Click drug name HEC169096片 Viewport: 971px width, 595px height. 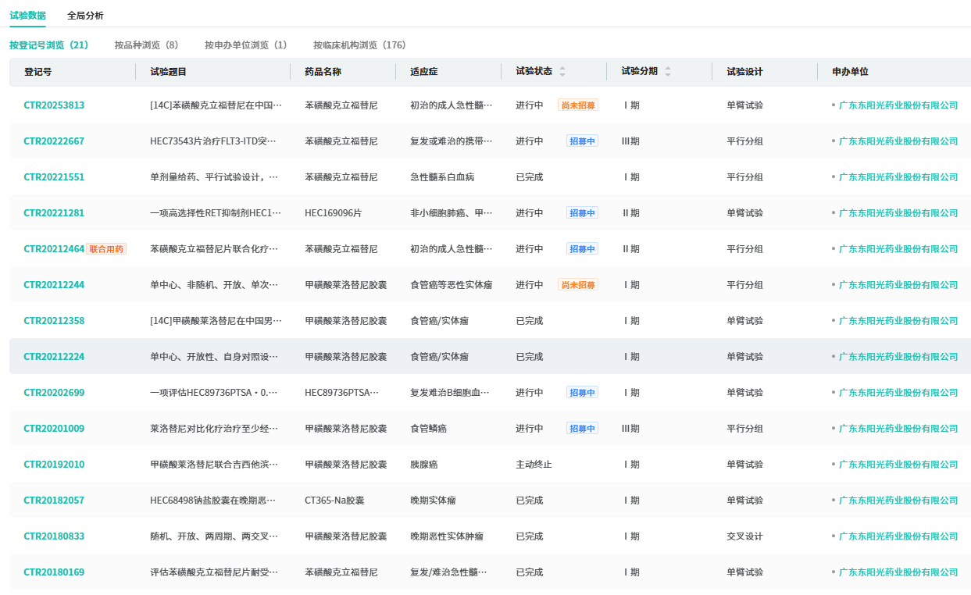[x=333, y=213]
